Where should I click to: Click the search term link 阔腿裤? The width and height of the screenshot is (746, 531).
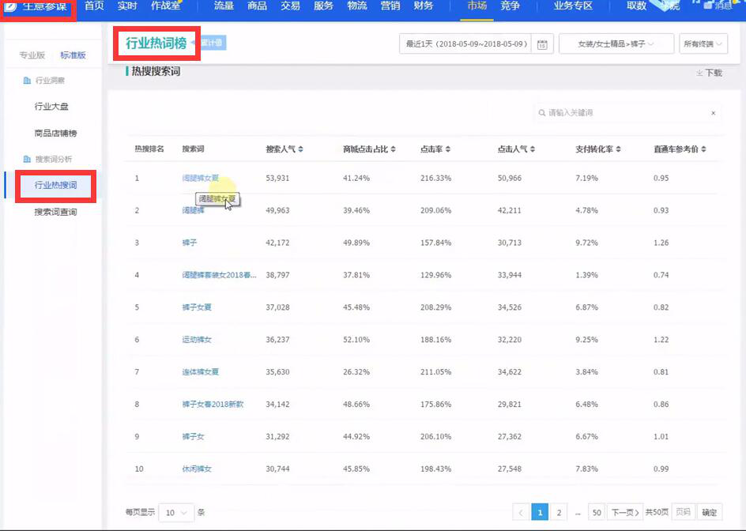tap(193, 210)
